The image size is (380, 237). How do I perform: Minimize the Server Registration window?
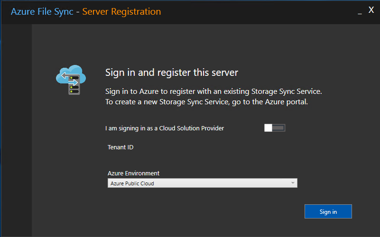pos(360,12)
